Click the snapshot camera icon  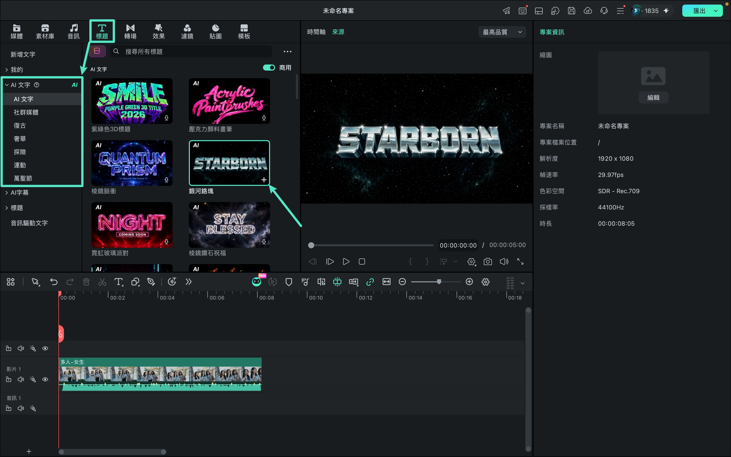coord(488,262)
